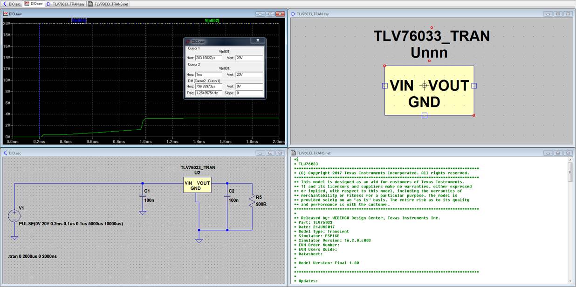Screen dimensions: 576x287
Task: Click the 'Model Type: Transient' netlist line
Action: (x=322, y=231)
